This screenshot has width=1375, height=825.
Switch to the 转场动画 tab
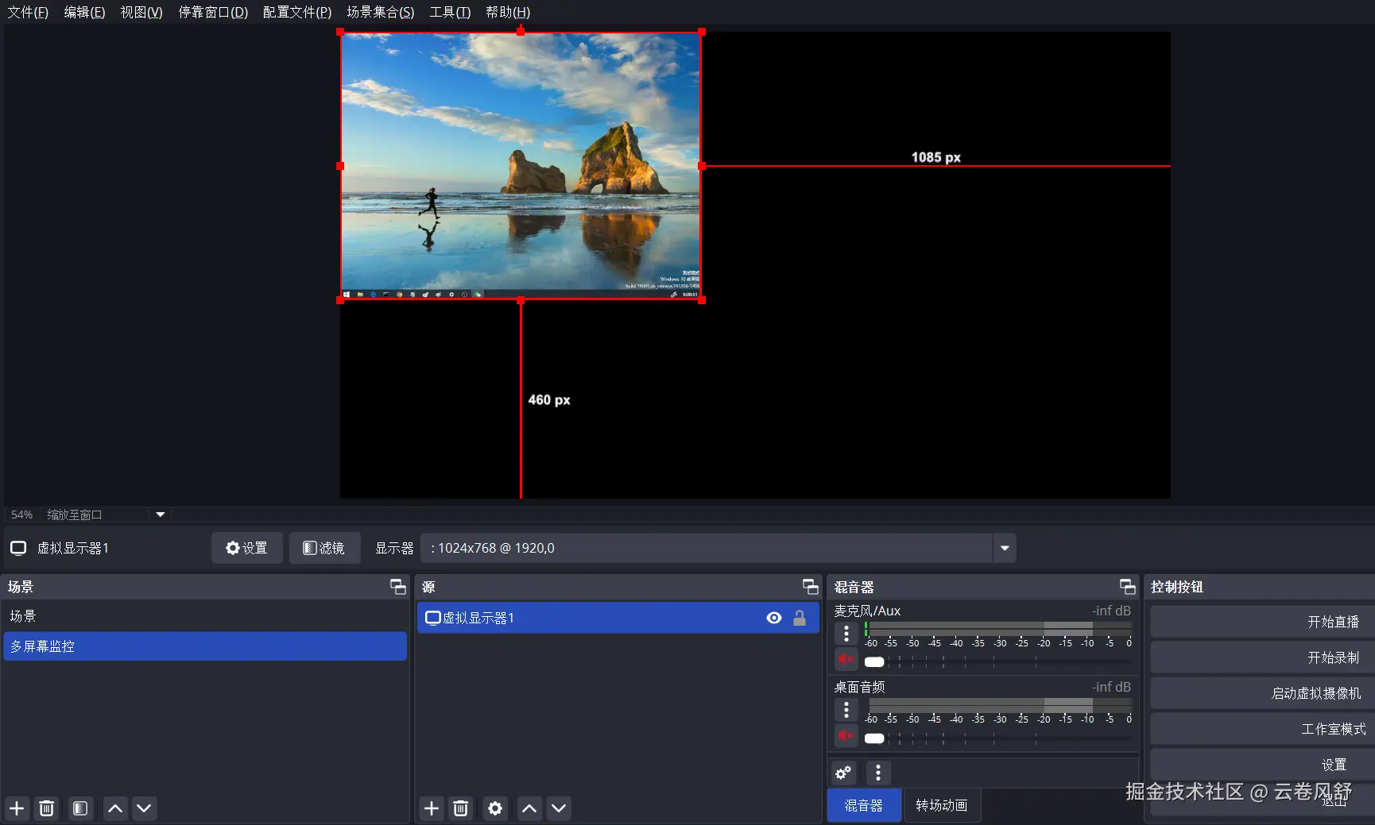941,805
